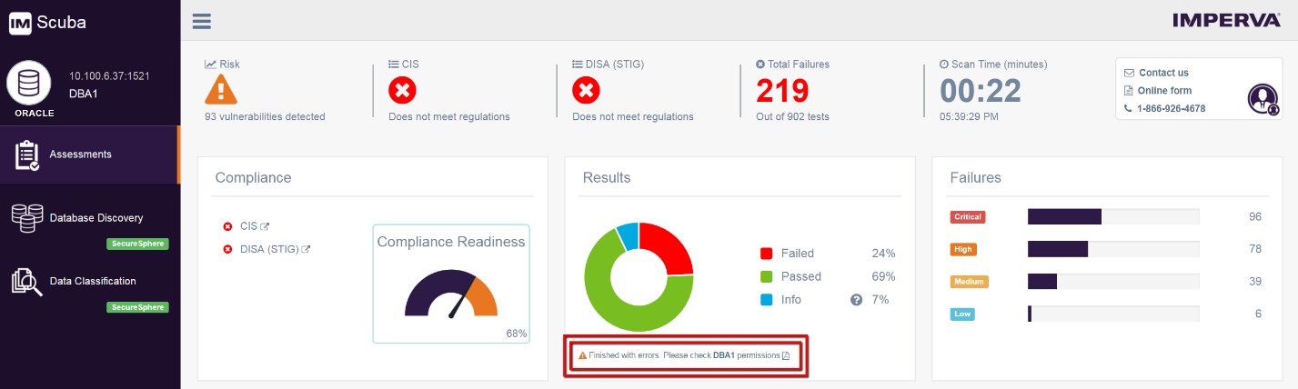Click the phone number 1-866-926-4678
Viewport: 1298px width, 389px height.
pyautogui.click(x=1171, y=109)
